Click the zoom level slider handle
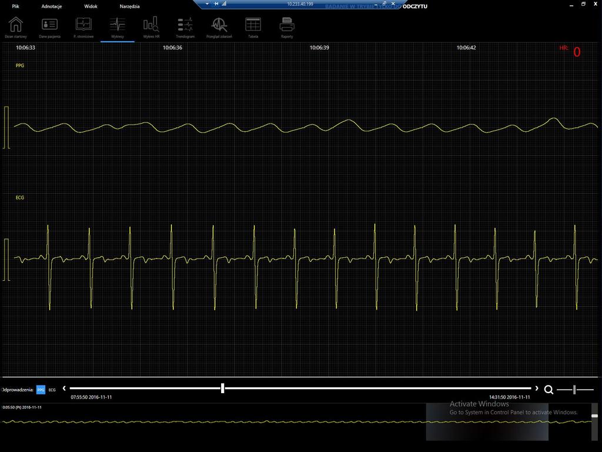The image size is (602, 452). 574,390
